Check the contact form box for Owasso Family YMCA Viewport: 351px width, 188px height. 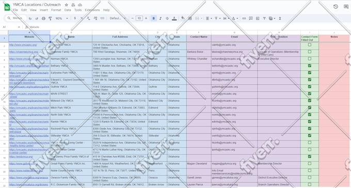tap(310, 178)
